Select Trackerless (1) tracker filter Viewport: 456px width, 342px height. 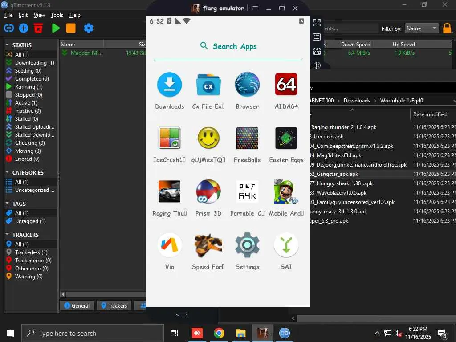pos(31,252)
